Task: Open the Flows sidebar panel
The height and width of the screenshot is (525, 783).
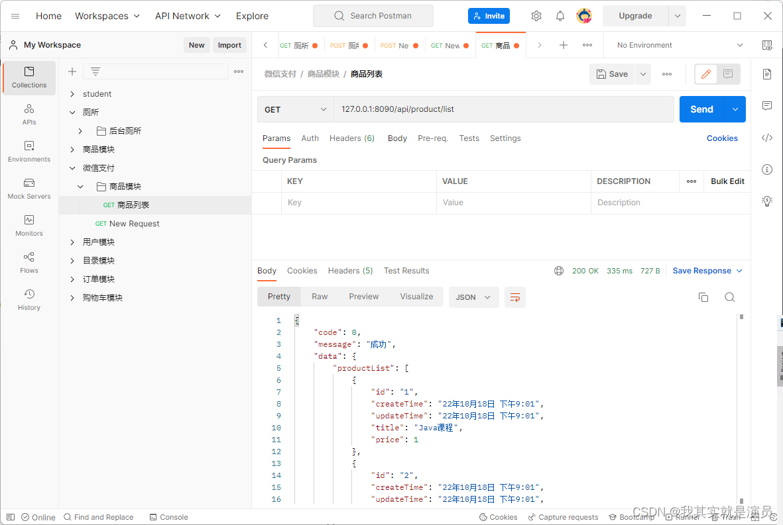Action: [29, 263]
